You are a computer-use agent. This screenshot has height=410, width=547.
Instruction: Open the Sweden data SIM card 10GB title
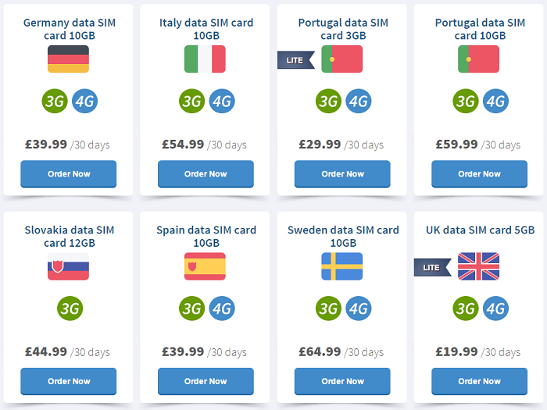point(343,237)
